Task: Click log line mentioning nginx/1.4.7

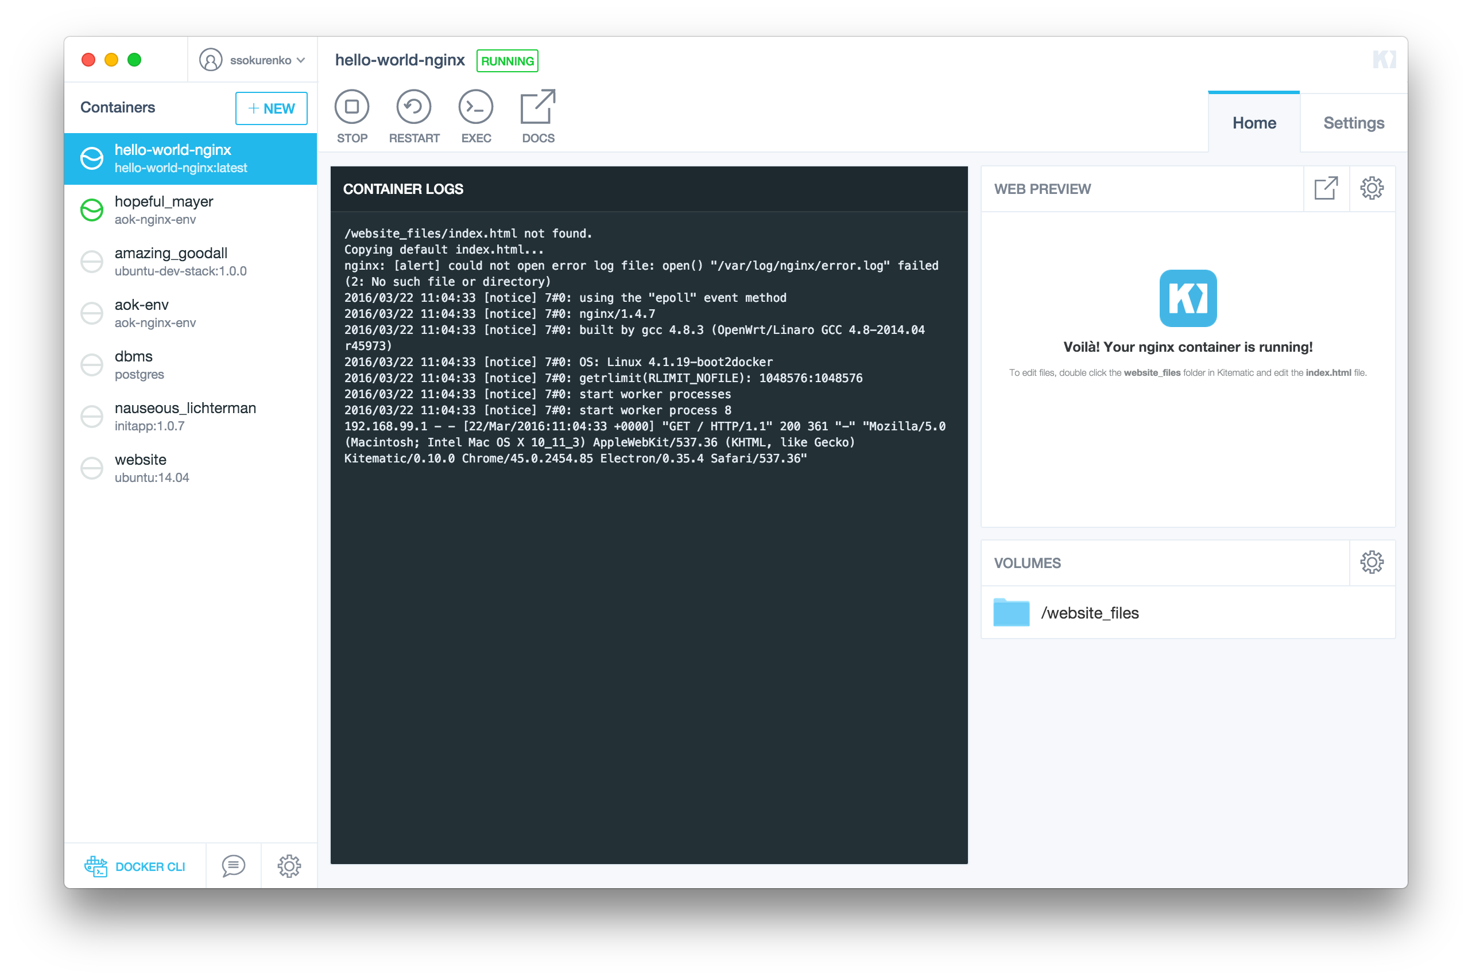Action: pyautogui.click(x=499, y=314)
